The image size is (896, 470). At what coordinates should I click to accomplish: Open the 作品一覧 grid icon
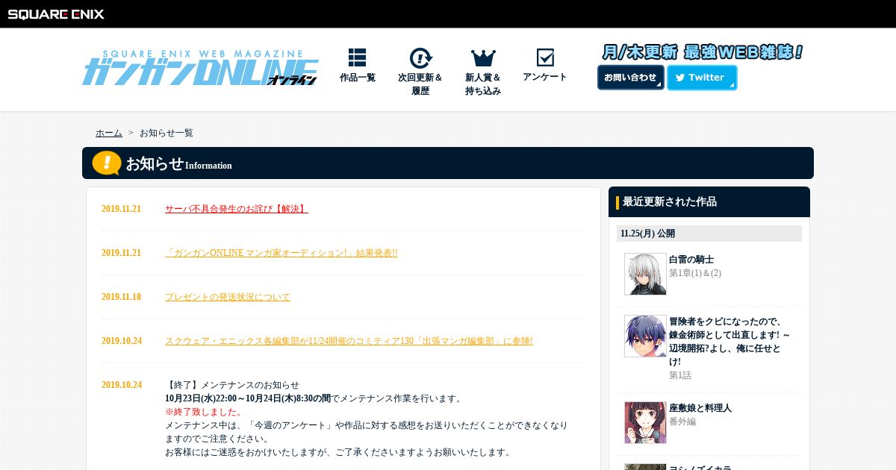[x=357, y=57]
